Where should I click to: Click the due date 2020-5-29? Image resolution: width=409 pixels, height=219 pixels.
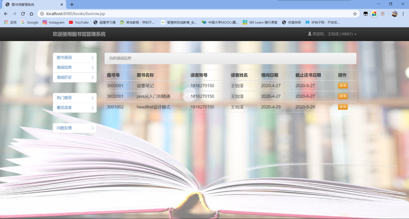click(x=305, y=107)
